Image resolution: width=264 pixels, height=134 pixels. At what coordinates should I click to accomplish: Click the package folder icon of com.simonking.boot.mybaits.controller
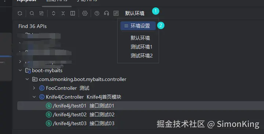tap(35, 79)
